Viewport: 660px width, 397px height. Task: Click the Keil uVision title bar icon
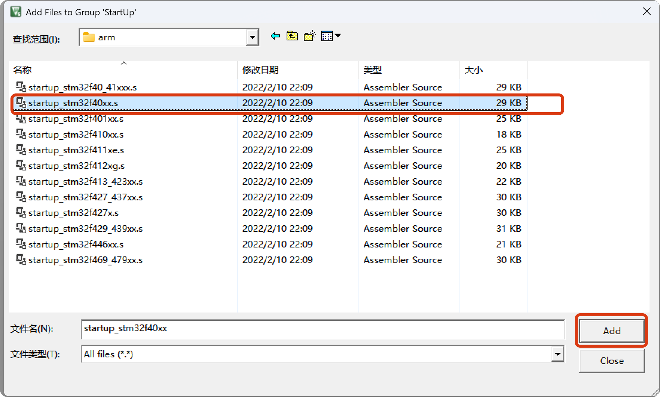point(16,12)
